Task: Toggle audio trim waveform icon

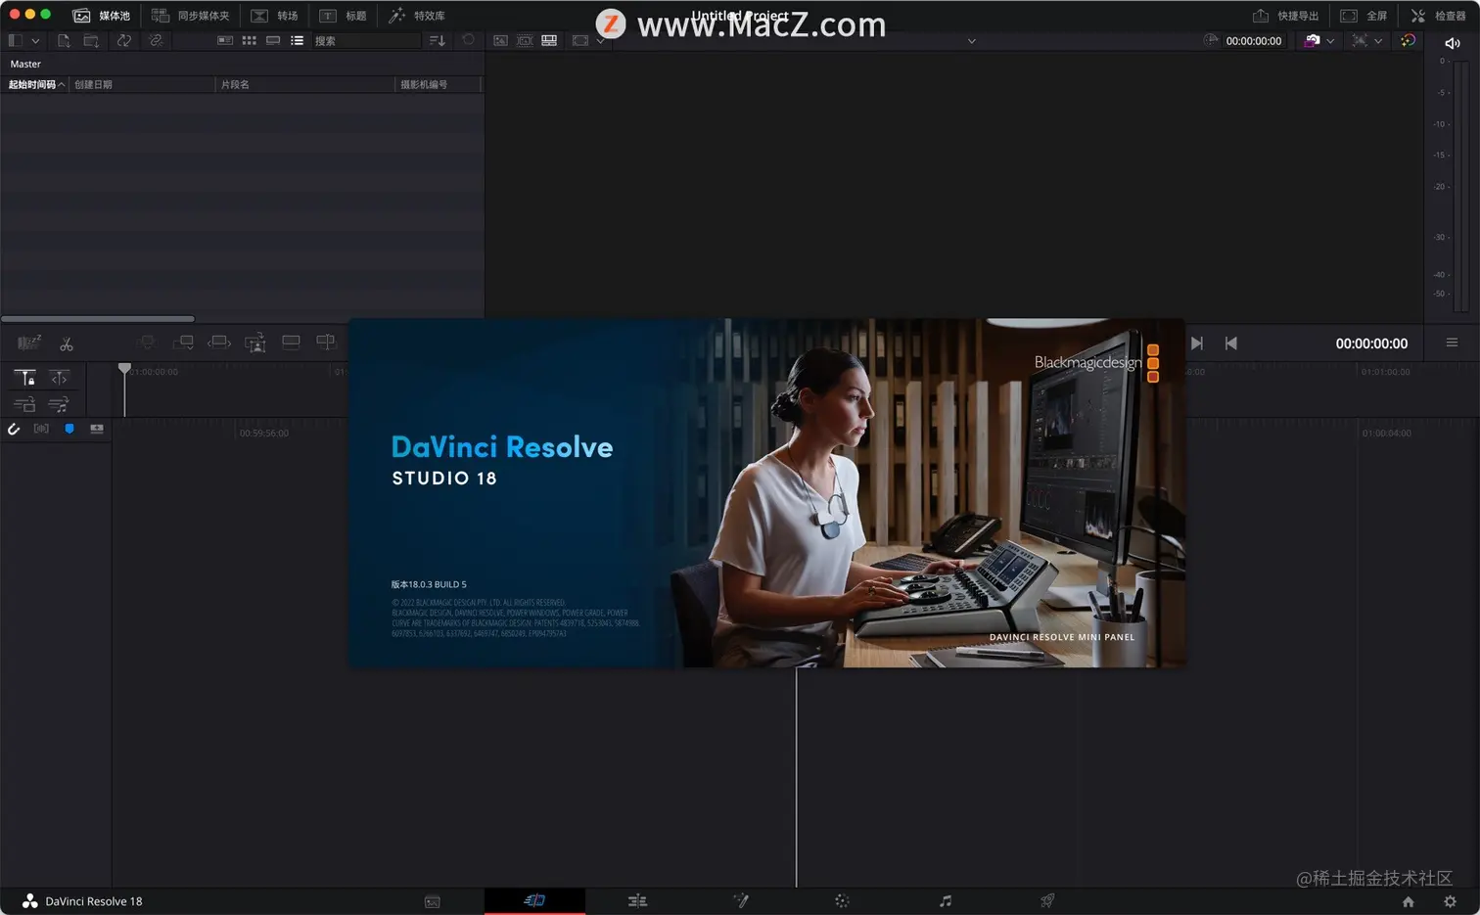Action: [41, 429]
